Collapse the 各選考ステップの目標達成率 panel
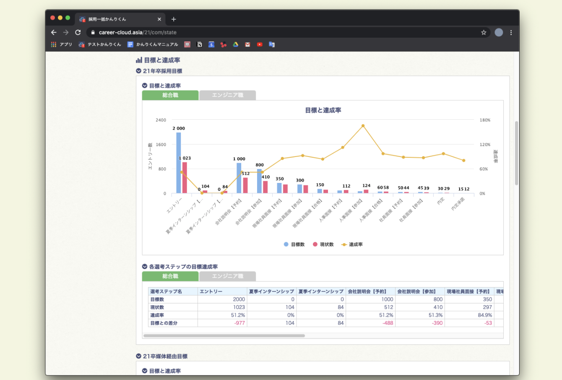 coord(145,267)
